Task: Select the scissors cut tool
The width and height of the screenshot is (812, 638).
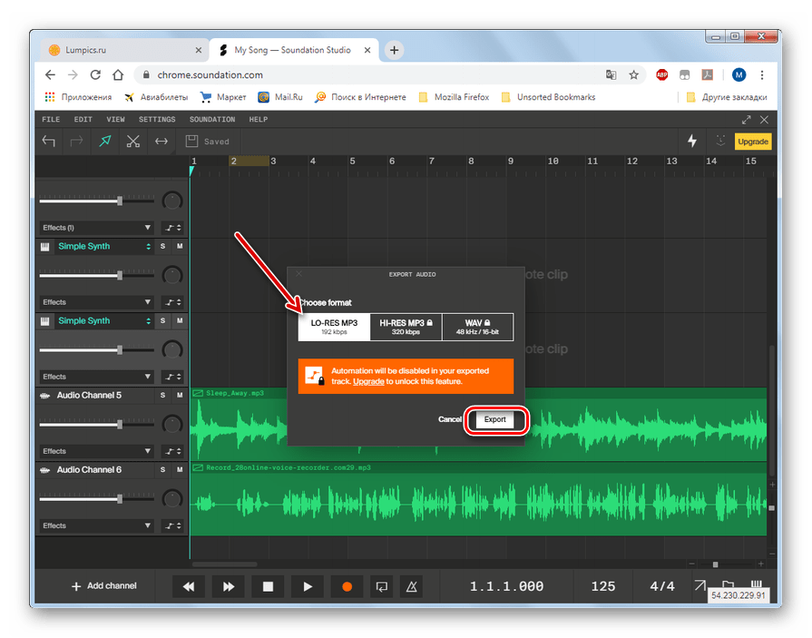Action: click(133, 141)
